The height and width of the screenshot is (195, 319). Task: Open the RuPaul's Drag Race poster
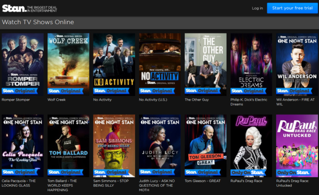251,146
